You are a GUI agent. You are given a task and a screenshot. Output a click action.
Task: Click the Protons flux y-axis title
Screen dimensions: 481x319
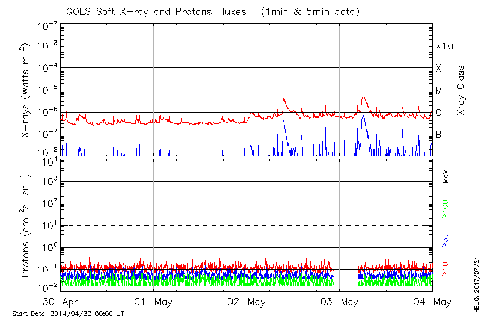click(x=26, y=226)
